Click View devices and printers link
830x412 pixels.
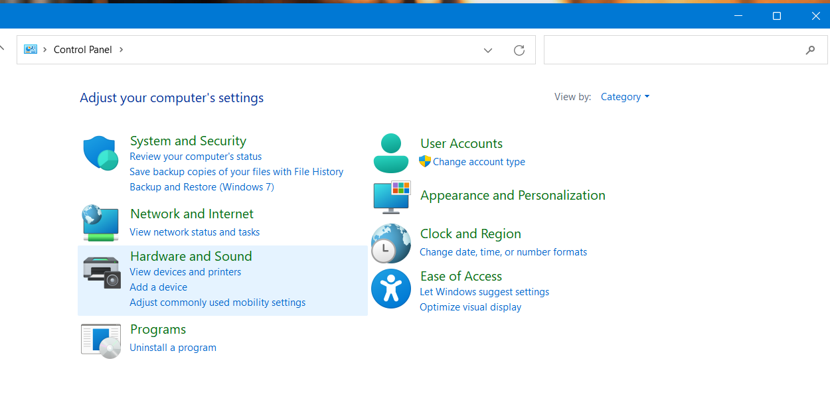point(185,272)
